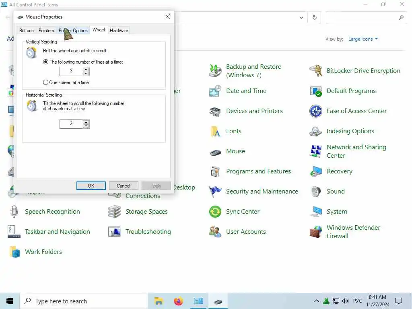Click the Fonts folder icon
412x309 pixels.
click(215, 131)
